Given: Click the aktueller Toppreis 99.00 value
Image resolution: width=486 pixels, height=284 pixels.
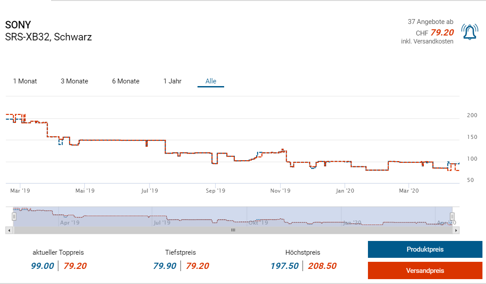Looking at the screenshot, I should tap(43, 266).
